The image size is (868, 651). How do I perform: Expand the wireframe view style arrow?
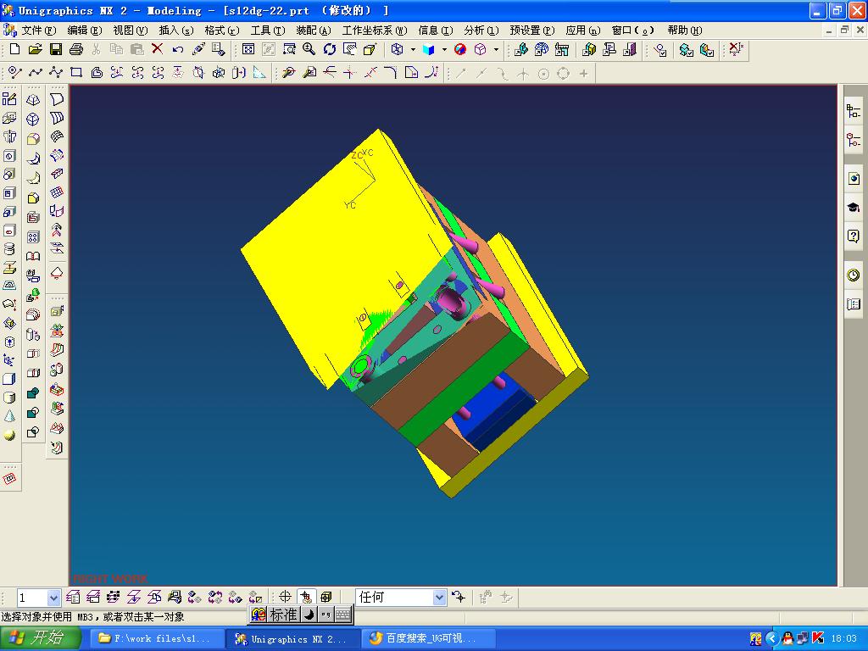(413, 50)
